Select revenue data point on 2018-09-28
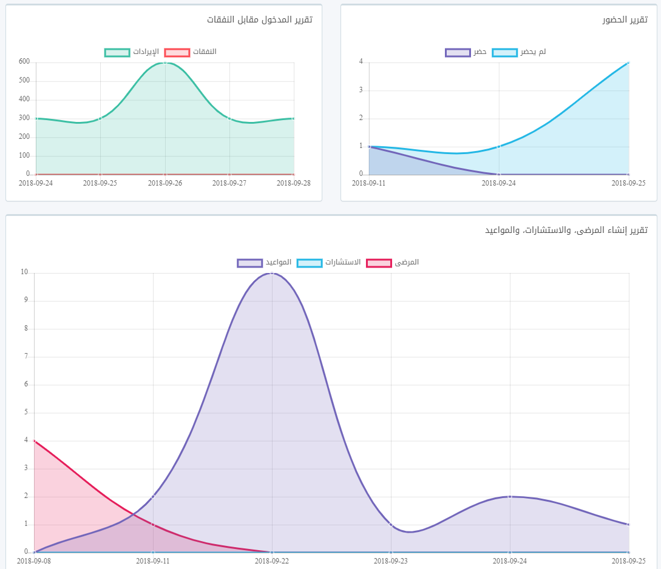Image resolution: width=661 pixels, height=569 pixels. (x=294, y=118)
